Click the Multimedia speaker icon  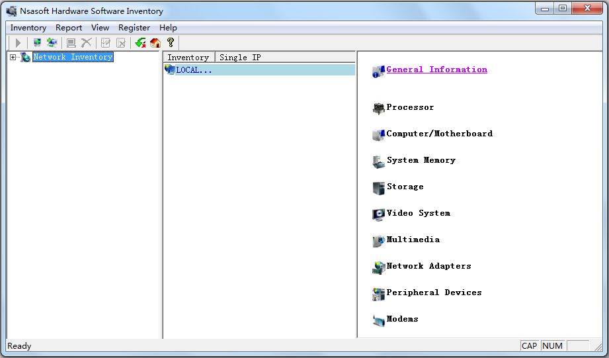[x=378, y=241]
